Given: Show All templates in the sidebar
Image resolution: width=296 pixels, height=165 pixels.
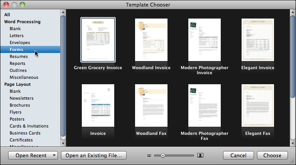Looking at the screenshot, I should pyautogui.click(x=7, y=15).
